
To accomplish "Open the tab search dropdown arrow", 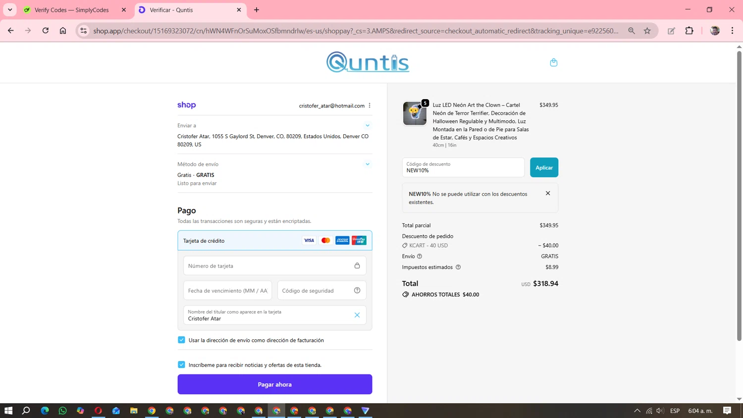I will tap(10, 10).
